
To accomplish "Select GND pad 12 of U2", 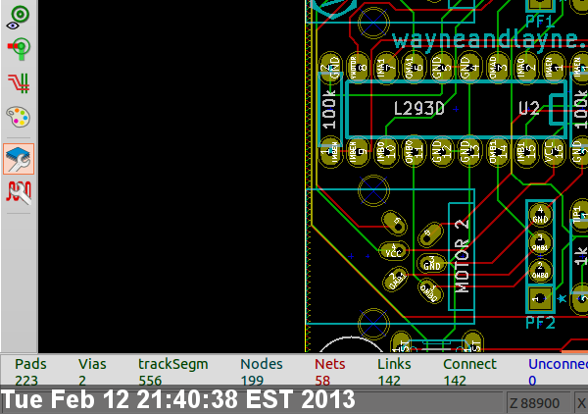I will coord(442,151).
